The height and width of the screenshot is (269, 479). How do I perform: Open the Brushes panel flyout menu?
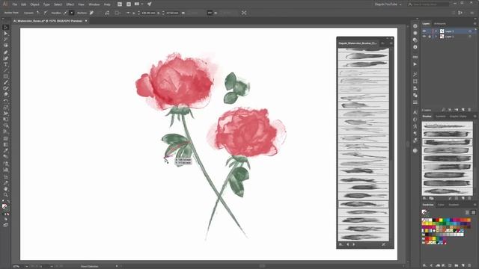coord(475,117)
